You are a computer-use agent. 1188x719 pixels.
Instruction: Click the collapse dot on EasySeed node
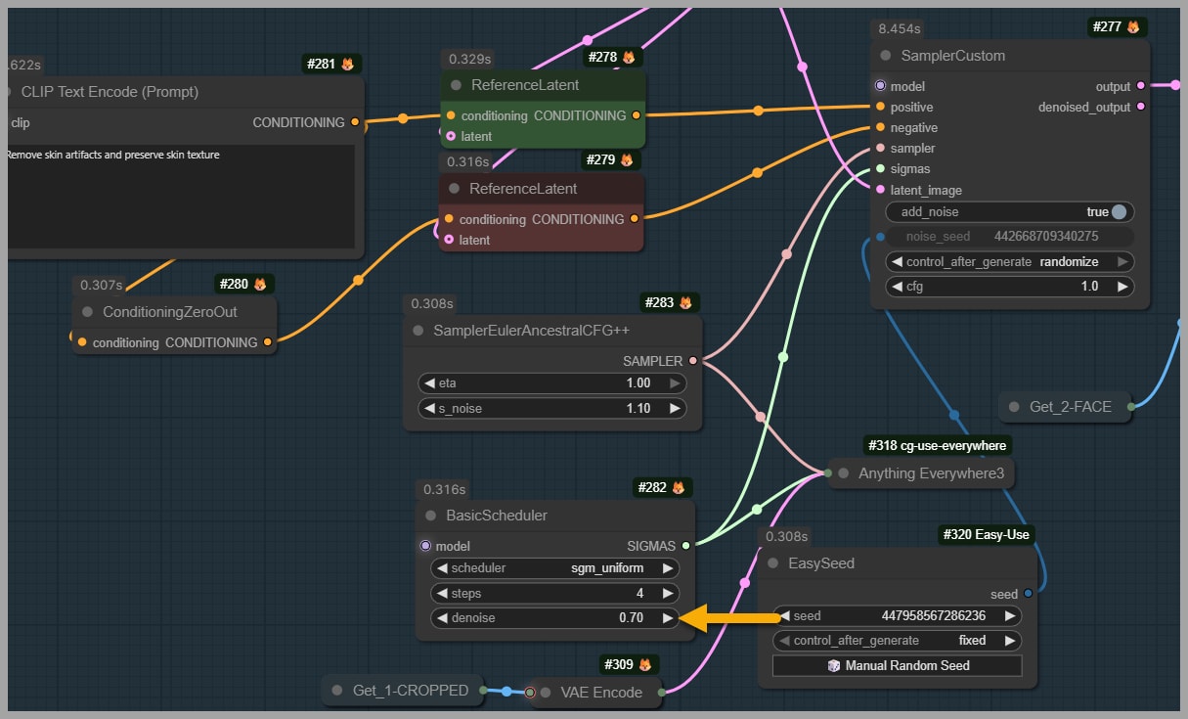click(x=773, y=563)
